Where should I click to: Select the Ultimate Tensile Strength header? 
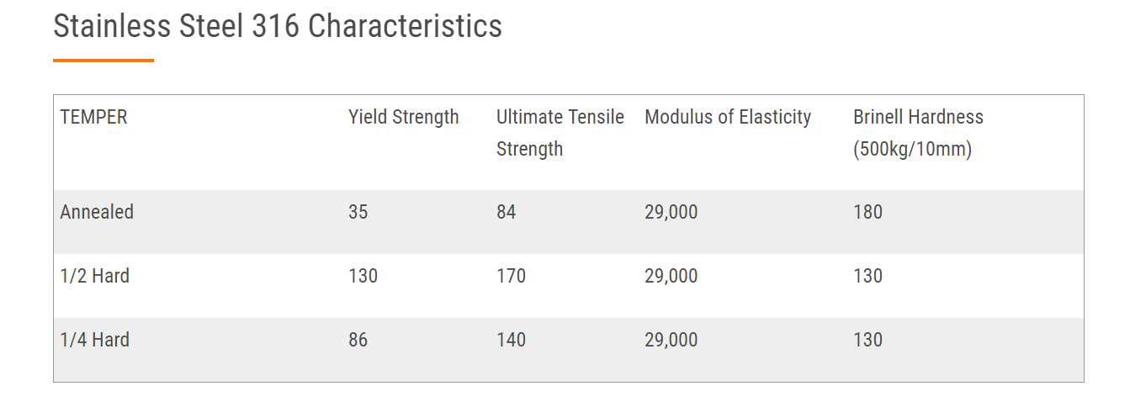(560, 133)
